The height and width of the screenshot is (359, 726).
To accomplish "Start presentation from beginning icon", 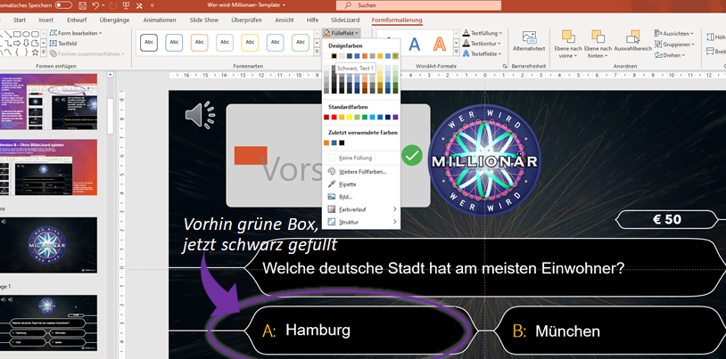I will tap(126, 5).
